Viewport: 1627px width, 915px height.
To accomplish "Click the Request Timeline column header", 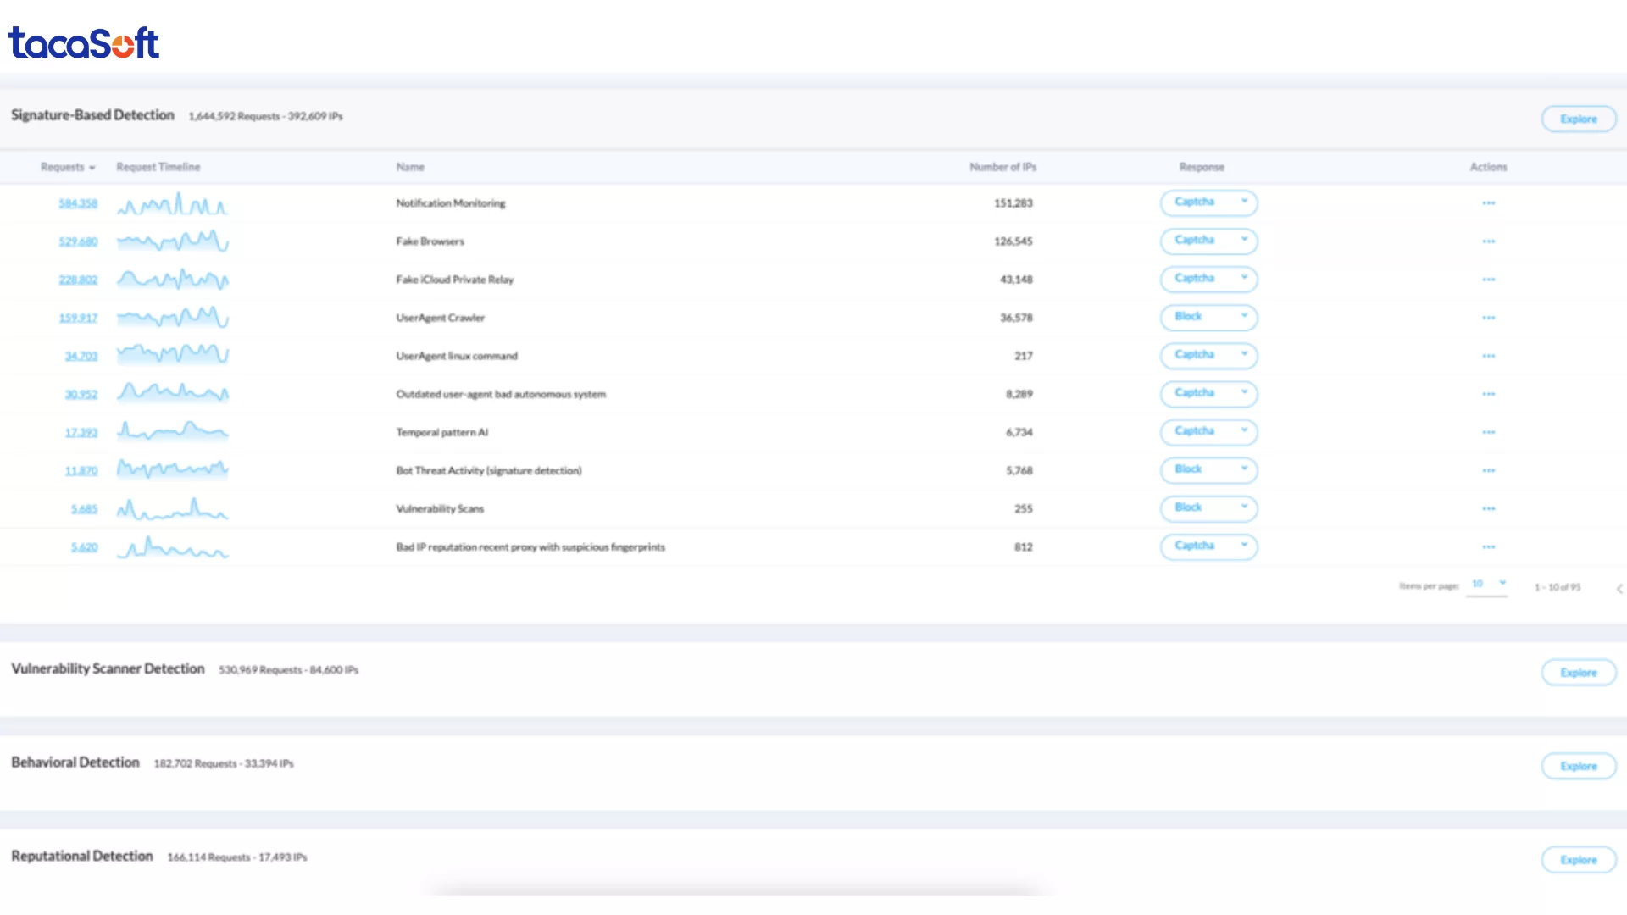I will 158,167.
